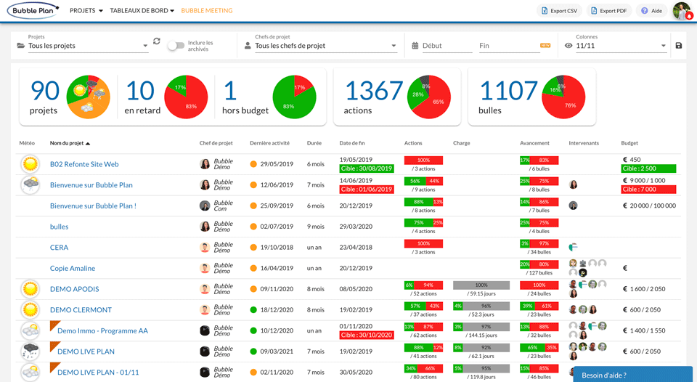Open the user profile avatar
The width and height of the screenshot is (697, 382).
682,11
